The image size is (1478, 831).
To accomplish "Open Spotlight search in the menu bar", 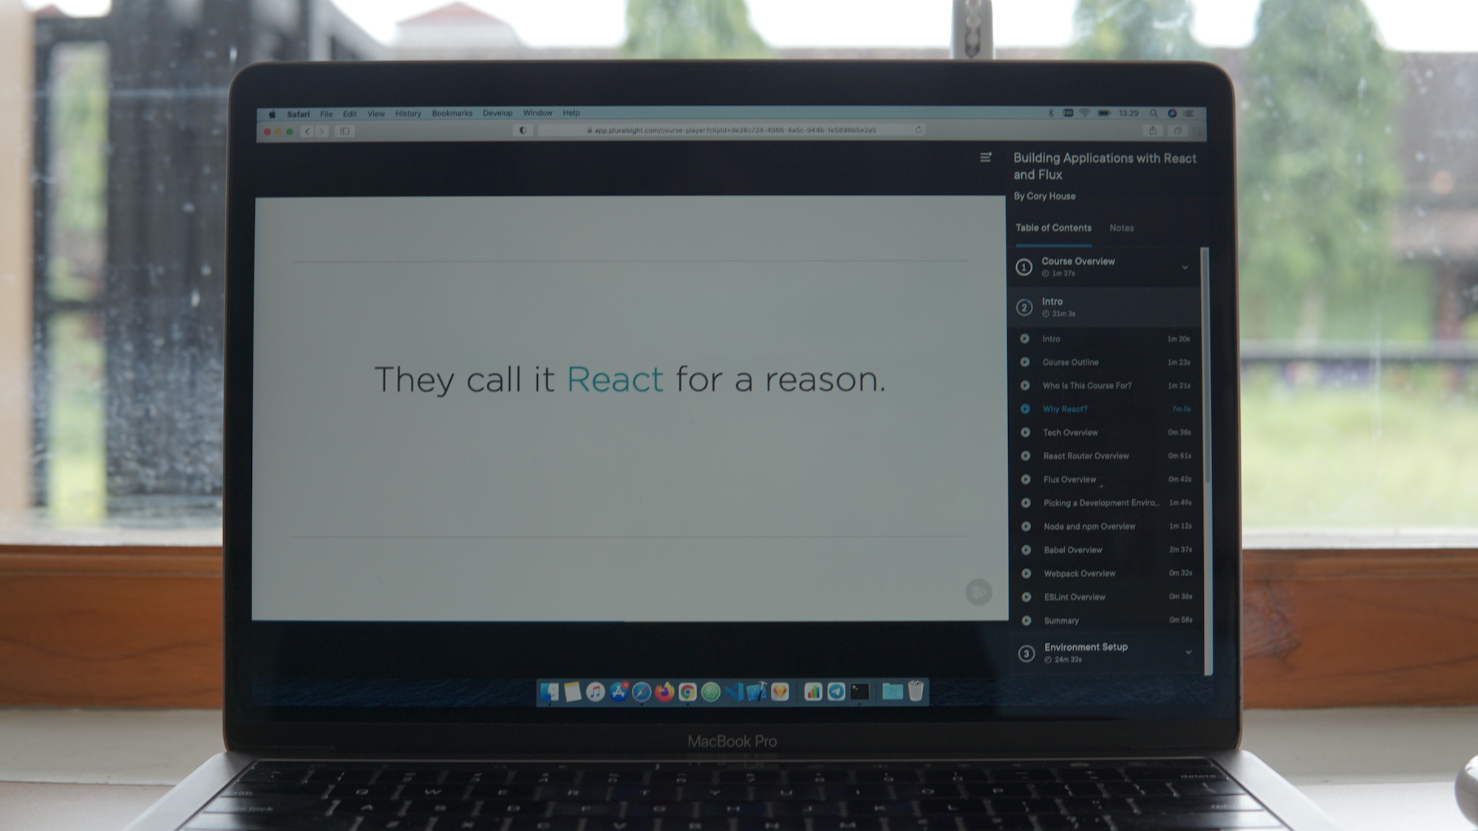I will 1154,114.
